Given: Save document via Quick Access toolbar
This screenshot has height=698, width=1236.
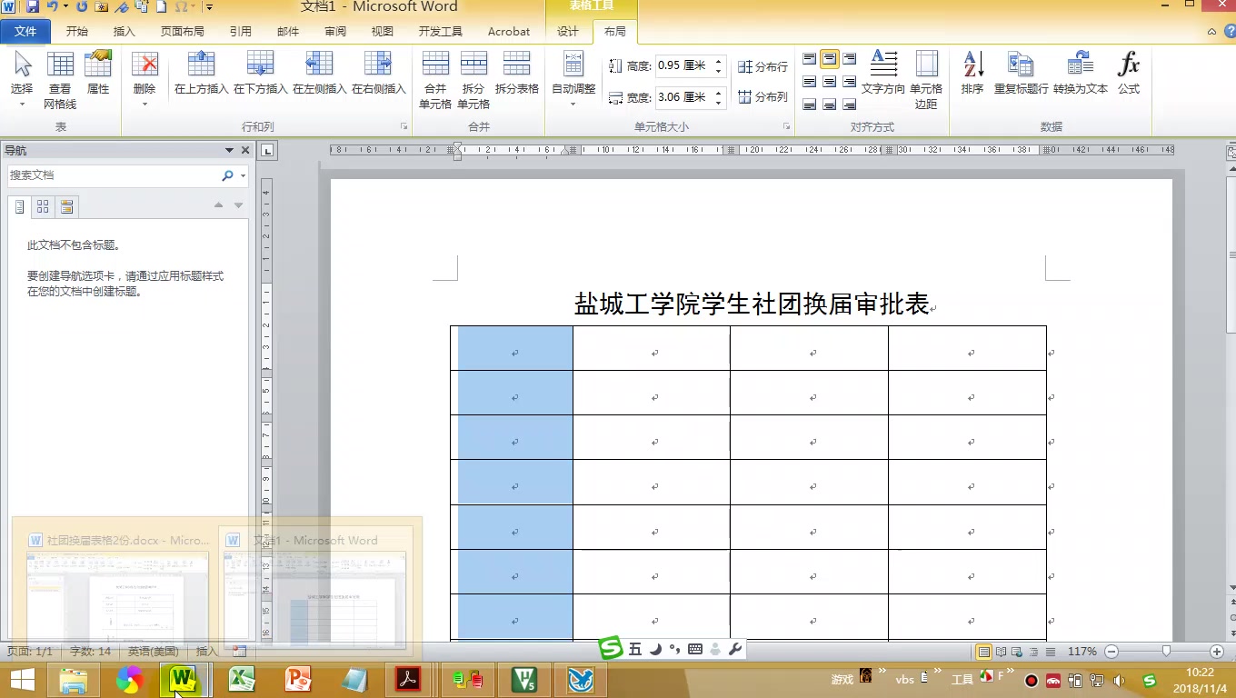Looking at the screenshot, I should tap(33, 7).
